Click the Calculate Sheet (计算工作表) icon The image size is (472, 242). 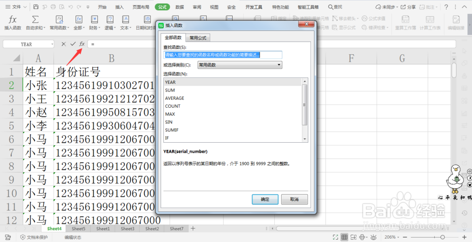point(430,19)
